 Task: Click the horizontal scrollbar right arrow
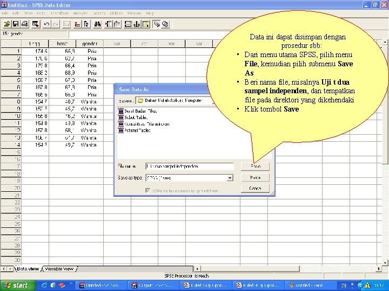click(x=379, y=268)
